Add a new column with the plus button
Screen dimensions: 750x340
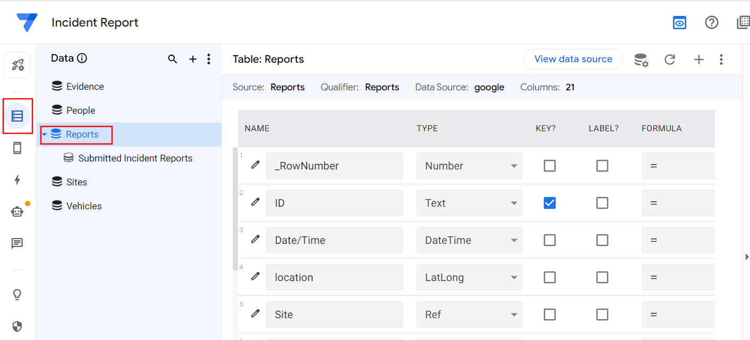click(698, 59)
